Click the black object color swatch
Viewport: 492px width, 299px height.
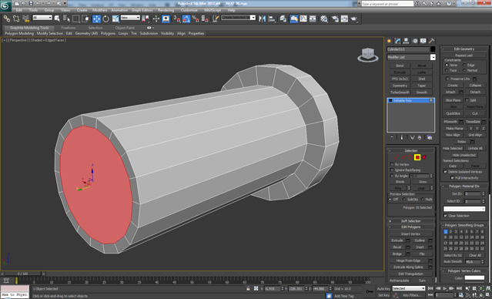click(x=433, y=49)
